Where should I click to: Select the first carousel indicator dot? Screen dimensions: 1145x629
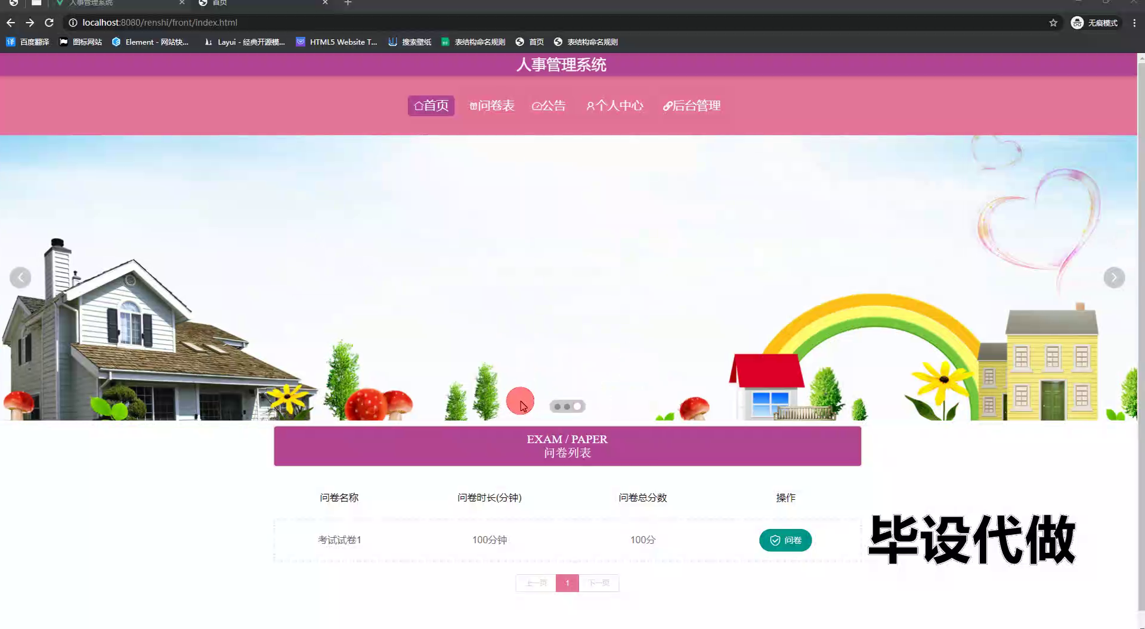(557, 407)
